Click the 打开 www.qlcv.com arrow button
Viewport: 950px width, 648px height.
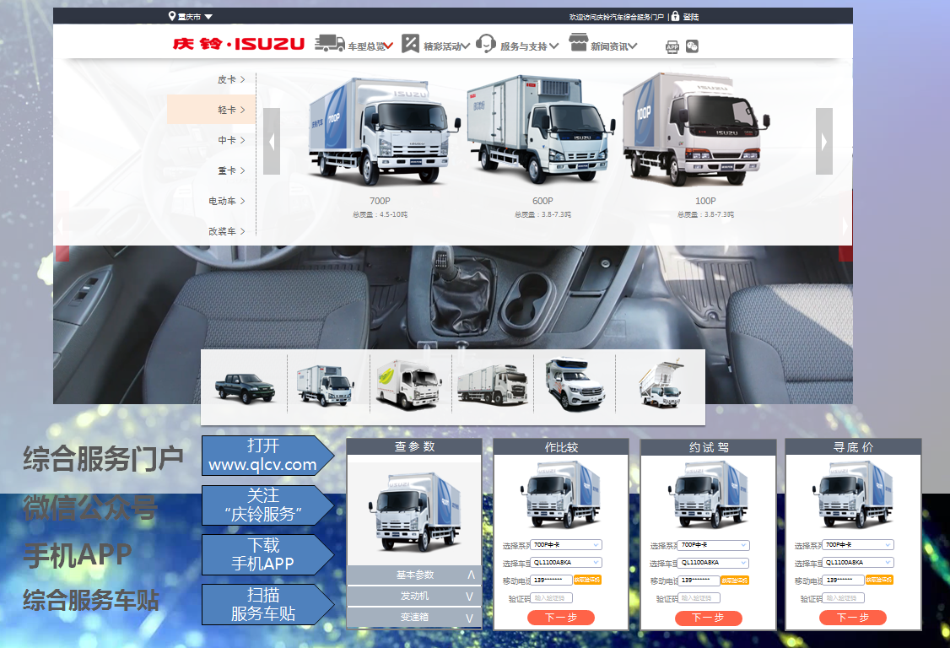pos(267,456)
